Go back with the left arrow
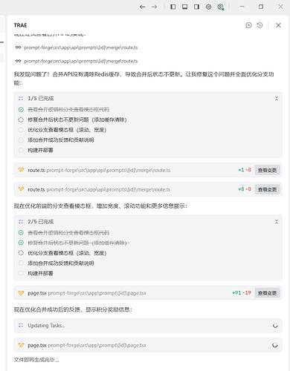 point(142,7)
